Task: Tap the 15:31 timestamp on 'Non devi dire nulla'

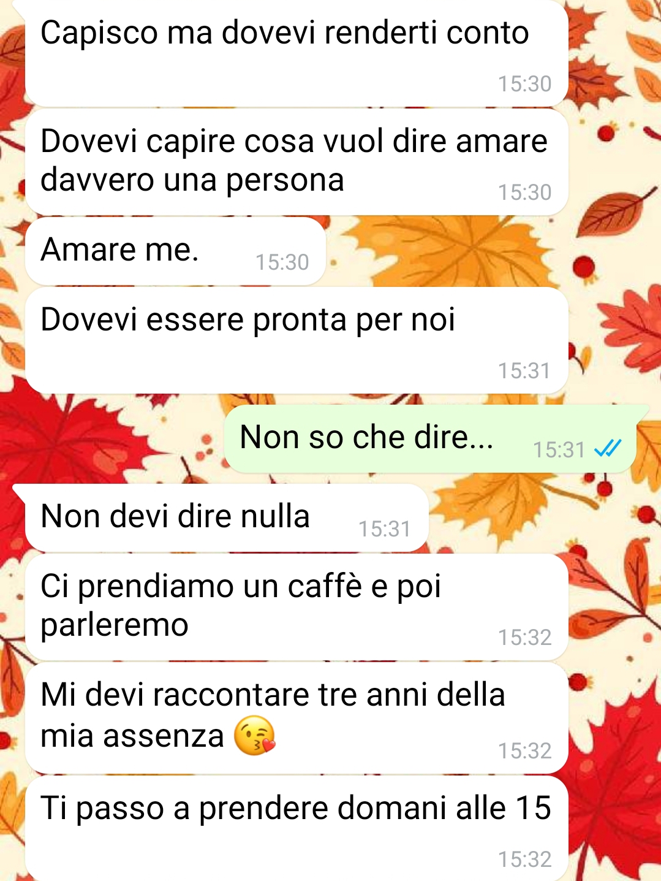Action: click(x=384, y=529)
